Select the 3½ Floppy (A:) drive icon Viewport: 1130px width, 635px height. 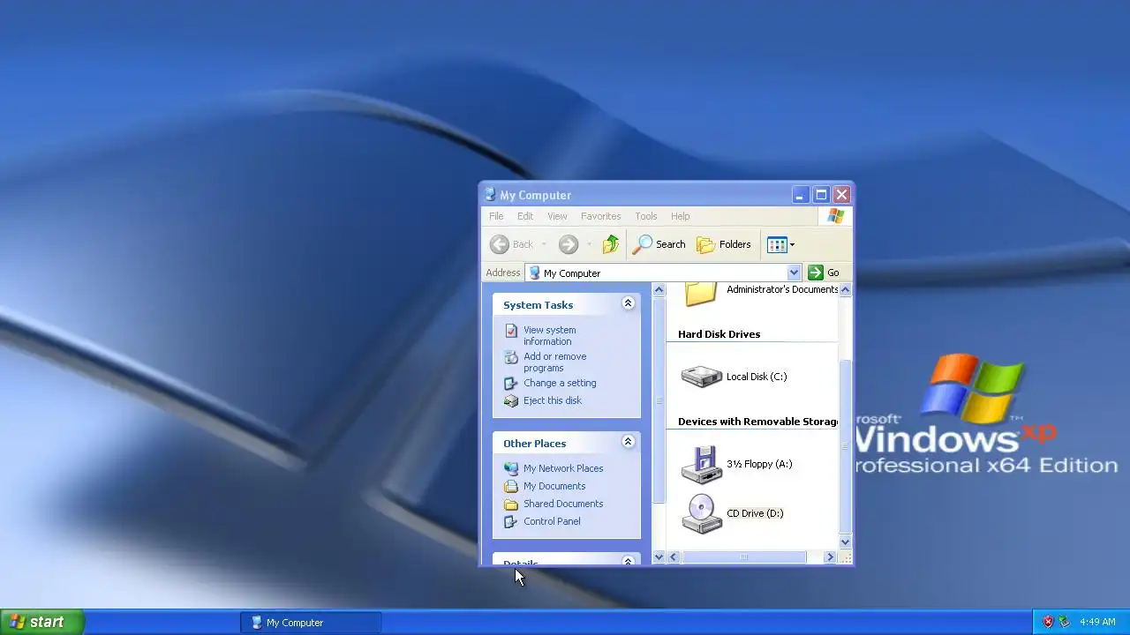tap(702, 465)
